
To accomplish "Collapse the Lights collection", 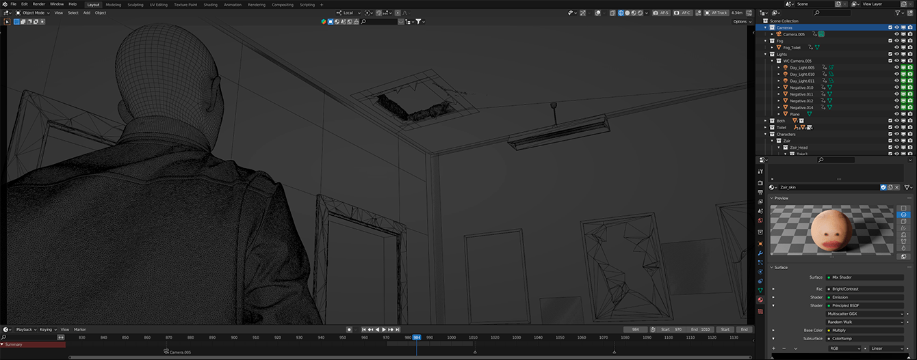I will click(765, 55).
